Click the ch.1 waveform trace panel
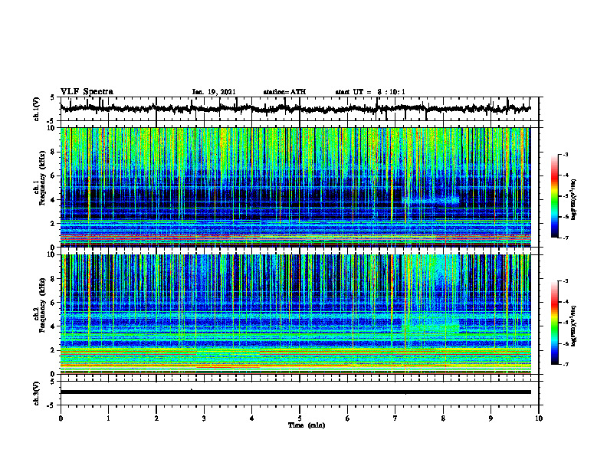 [300, 109]
